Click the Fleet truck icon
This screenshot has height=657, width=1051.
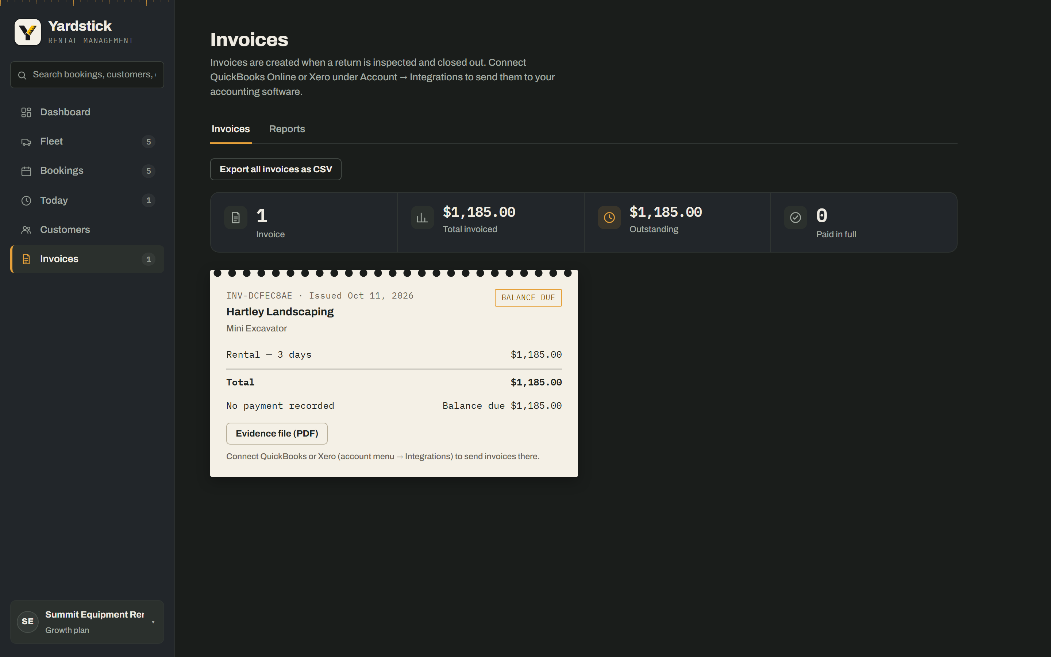pyautogui.click(x=26, y=142)
